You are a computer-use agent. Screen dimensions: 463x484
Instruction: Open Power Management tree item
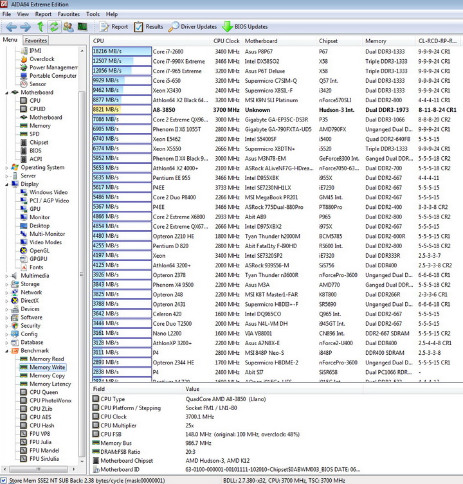pyautogui.click(x=53, y=67)
